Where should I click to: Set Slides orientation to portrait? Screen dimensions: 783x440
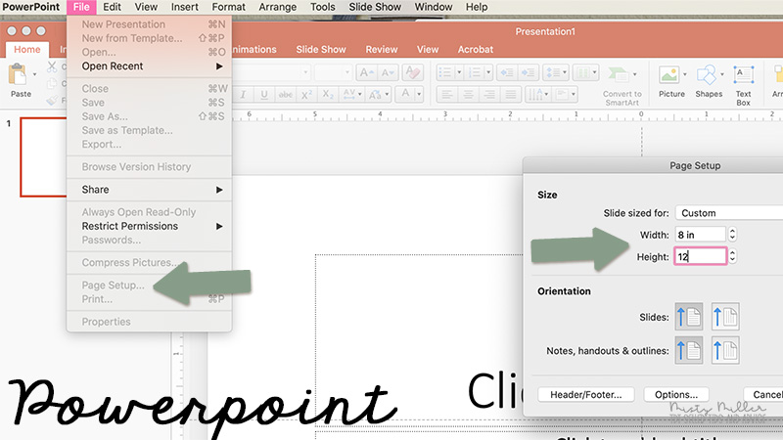coord(689,316)
